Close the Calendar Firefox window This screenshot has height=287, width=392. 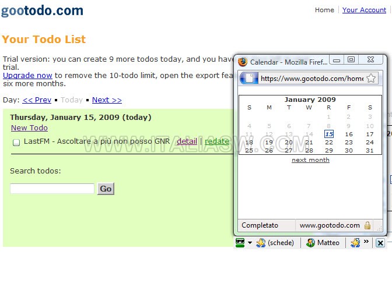(371, 59)
